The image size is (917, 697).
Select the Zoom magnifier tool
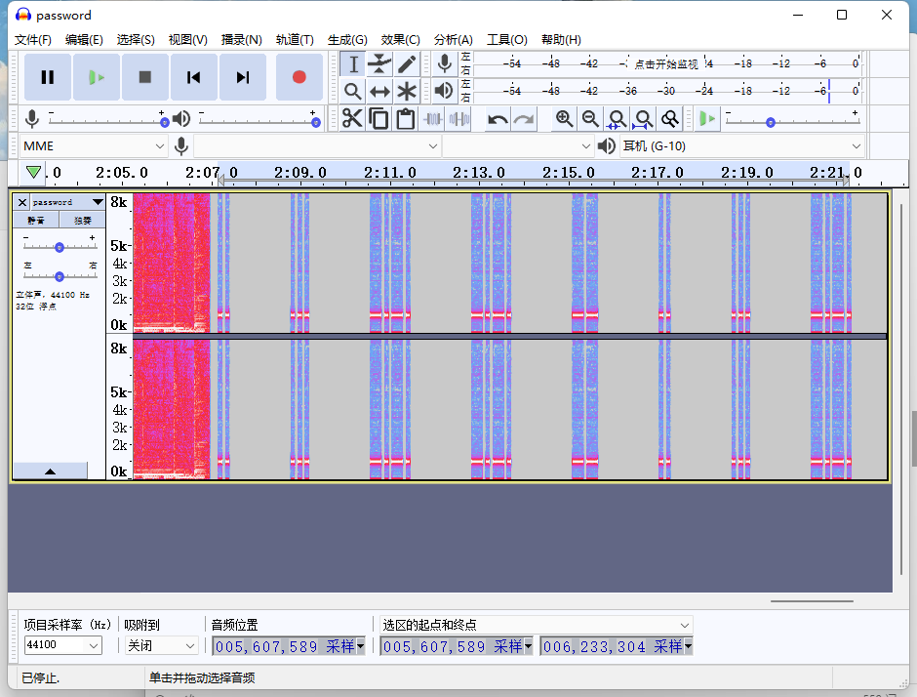(352, 92)
